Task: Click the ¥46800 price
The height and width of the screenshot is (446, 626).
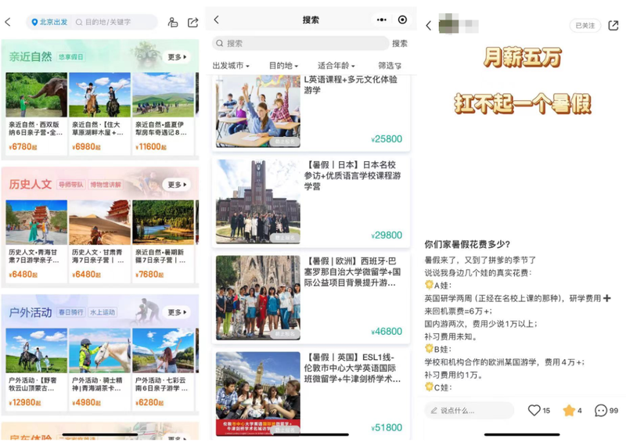Action: pos(387,332)
